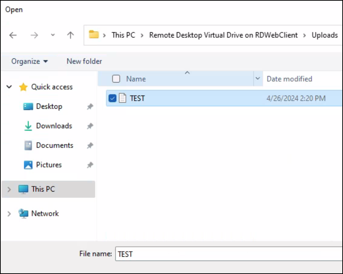Open the recent locations dropdown
The width and height of the screenshot is (343, 274).
53,35
